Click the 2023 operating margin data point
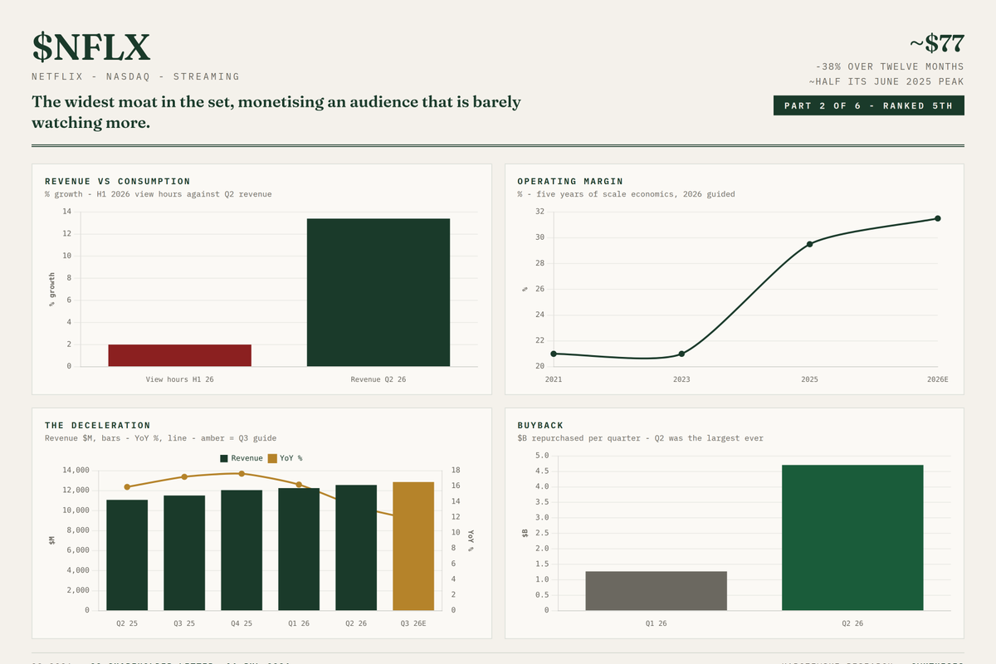Screen dimensions: 996x664 (x=681, y=354)
